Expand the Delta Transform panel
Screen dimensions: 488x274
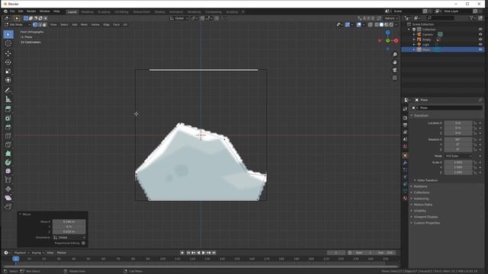(427, 180)
